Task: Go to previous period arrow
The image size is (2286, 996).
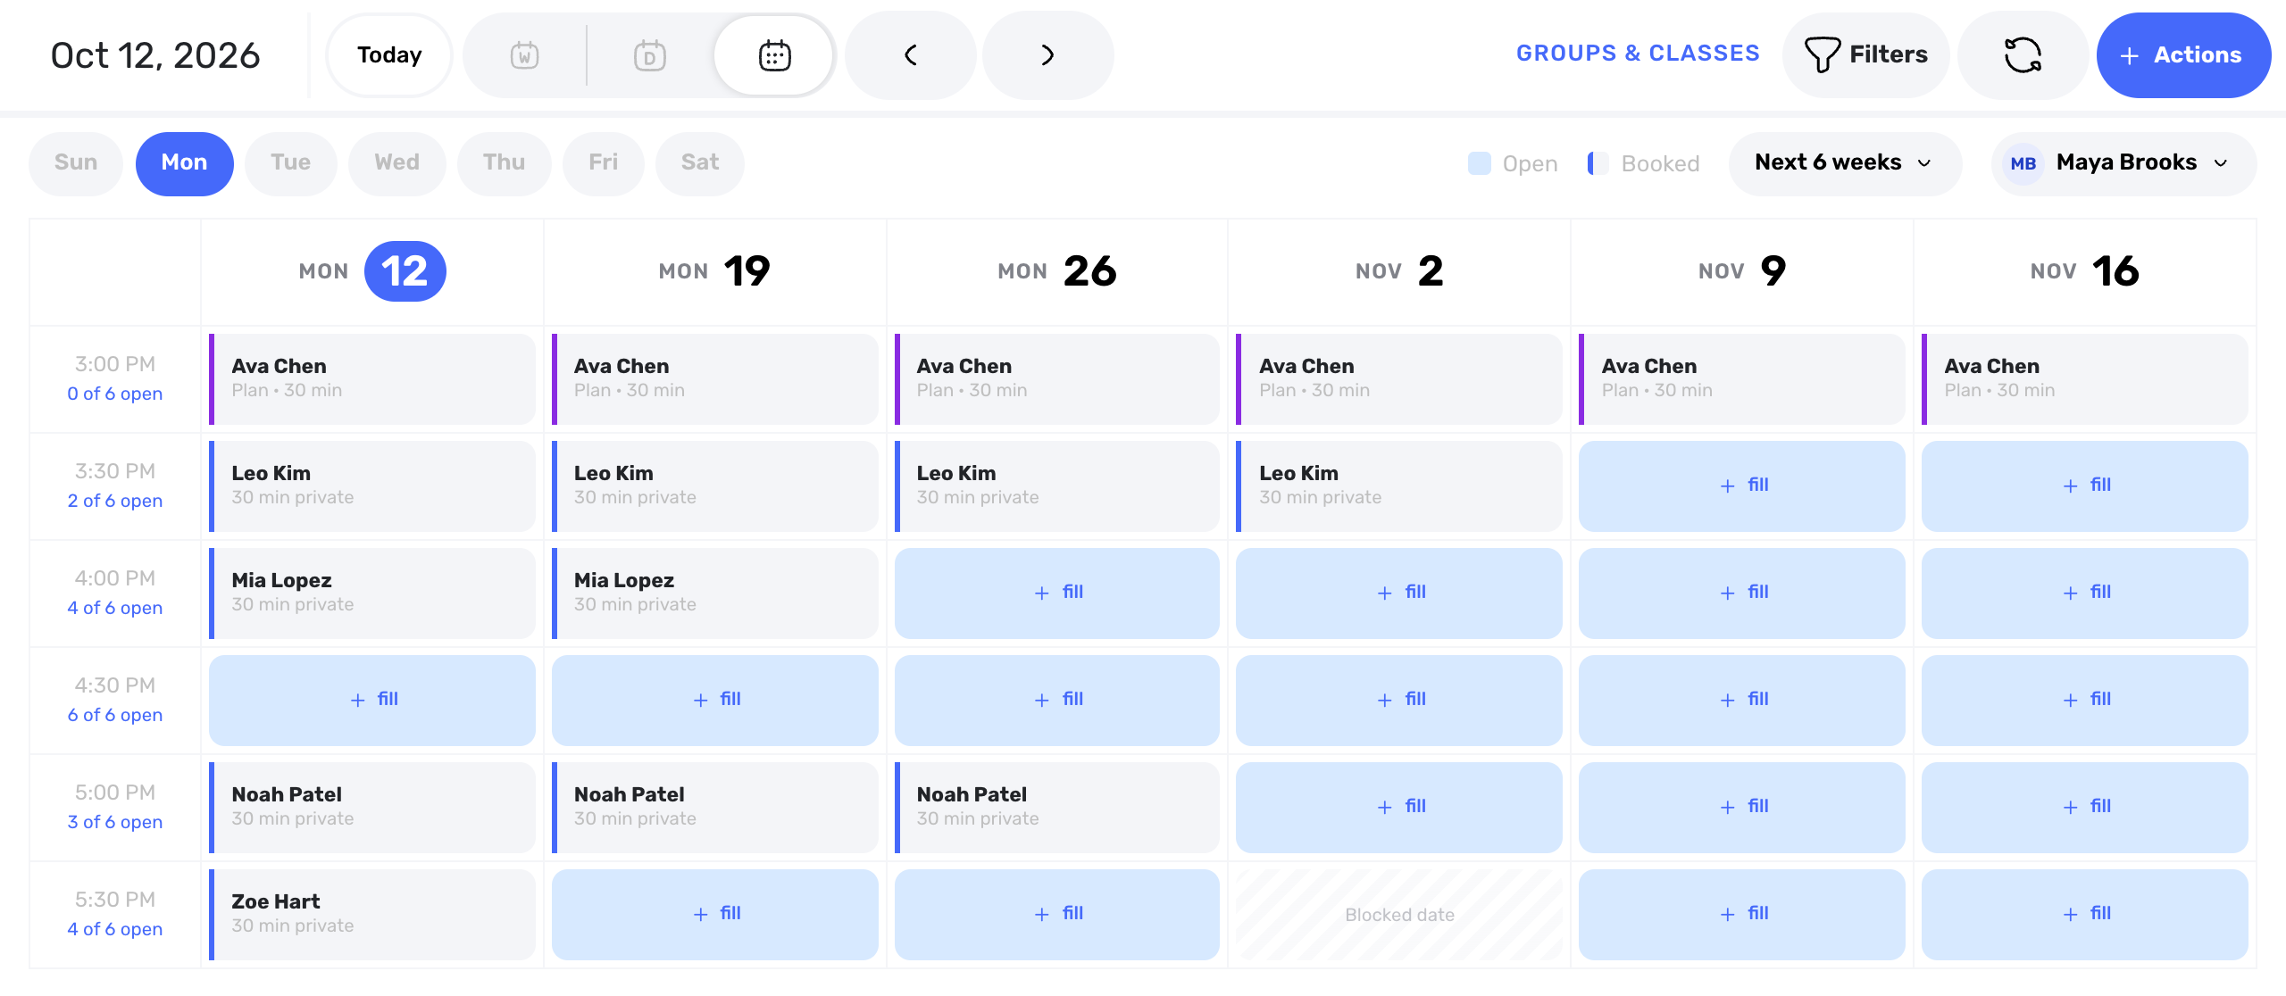Action: (911, 55)
